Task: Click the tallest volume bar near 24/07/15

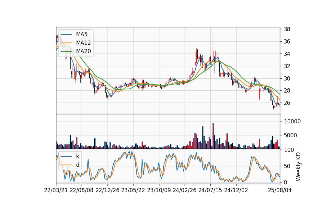Action: [213, 136]
